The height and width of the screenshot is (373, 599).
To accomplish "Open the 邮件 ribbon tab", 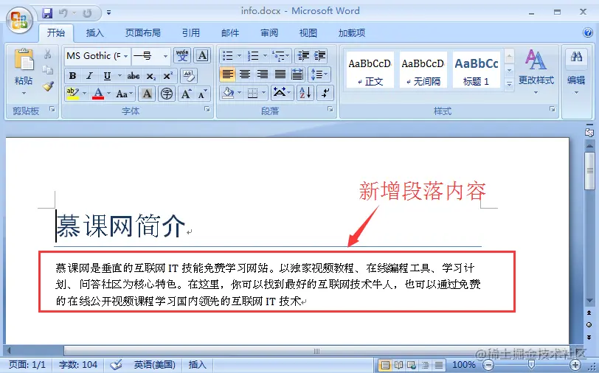I will coord(230,33).
